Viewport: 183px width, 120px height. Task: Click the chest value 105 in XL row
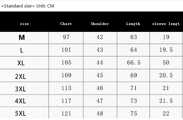pyautogui.click(x=66, y=63)
